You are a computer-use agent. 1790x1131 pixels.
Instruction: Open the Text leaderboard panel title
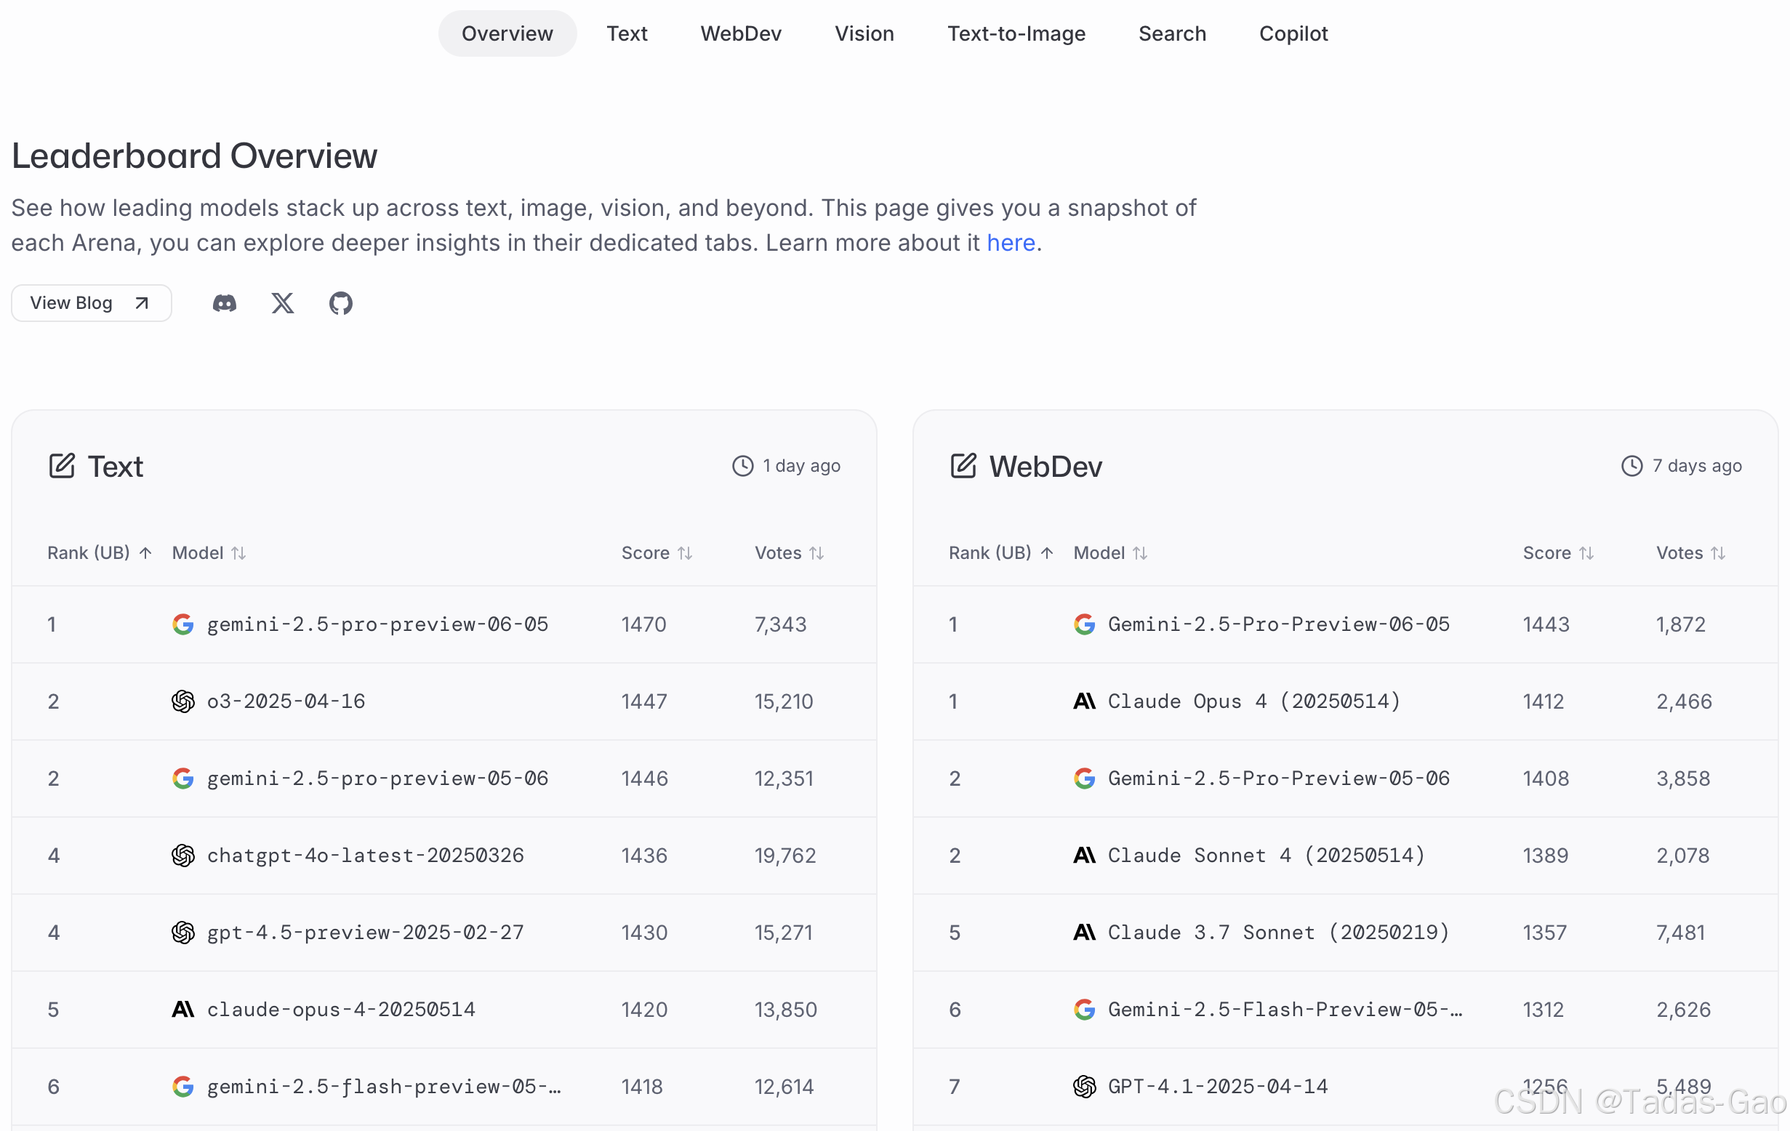pyautogui.click(x=115, y=467)
